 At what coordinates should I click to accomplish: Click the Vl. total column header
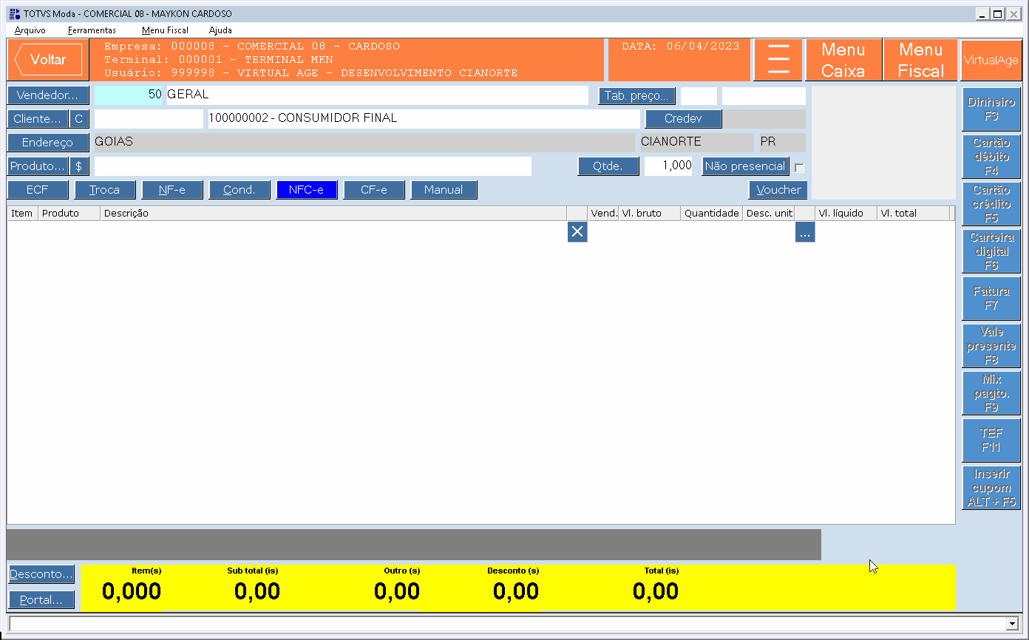click(914, 213)
